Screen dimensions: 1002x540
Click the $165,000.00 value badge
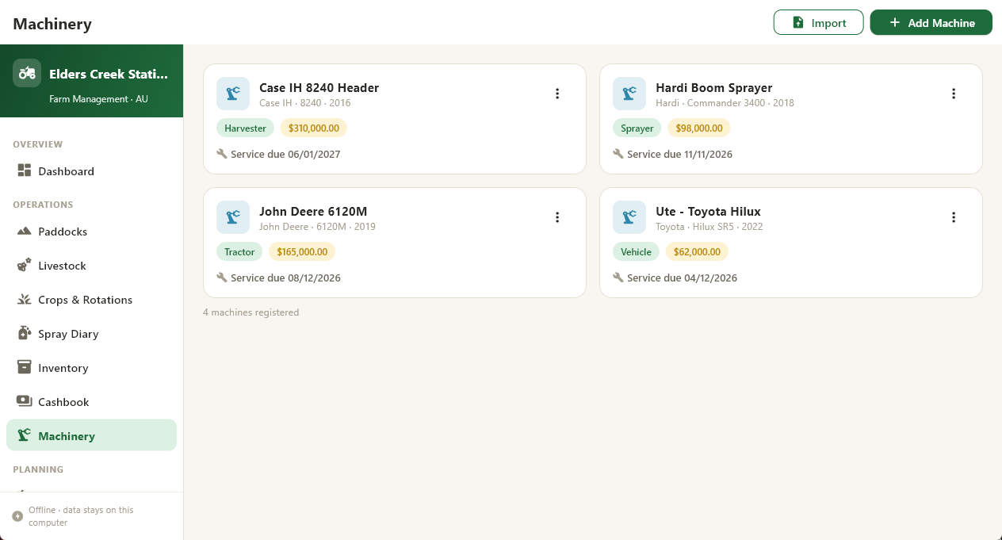point(302,251)
